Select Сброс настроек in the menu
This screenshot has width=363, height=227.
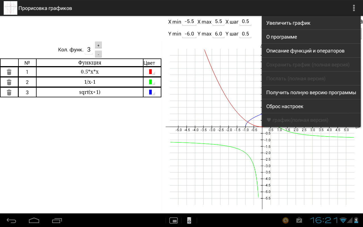311,106
